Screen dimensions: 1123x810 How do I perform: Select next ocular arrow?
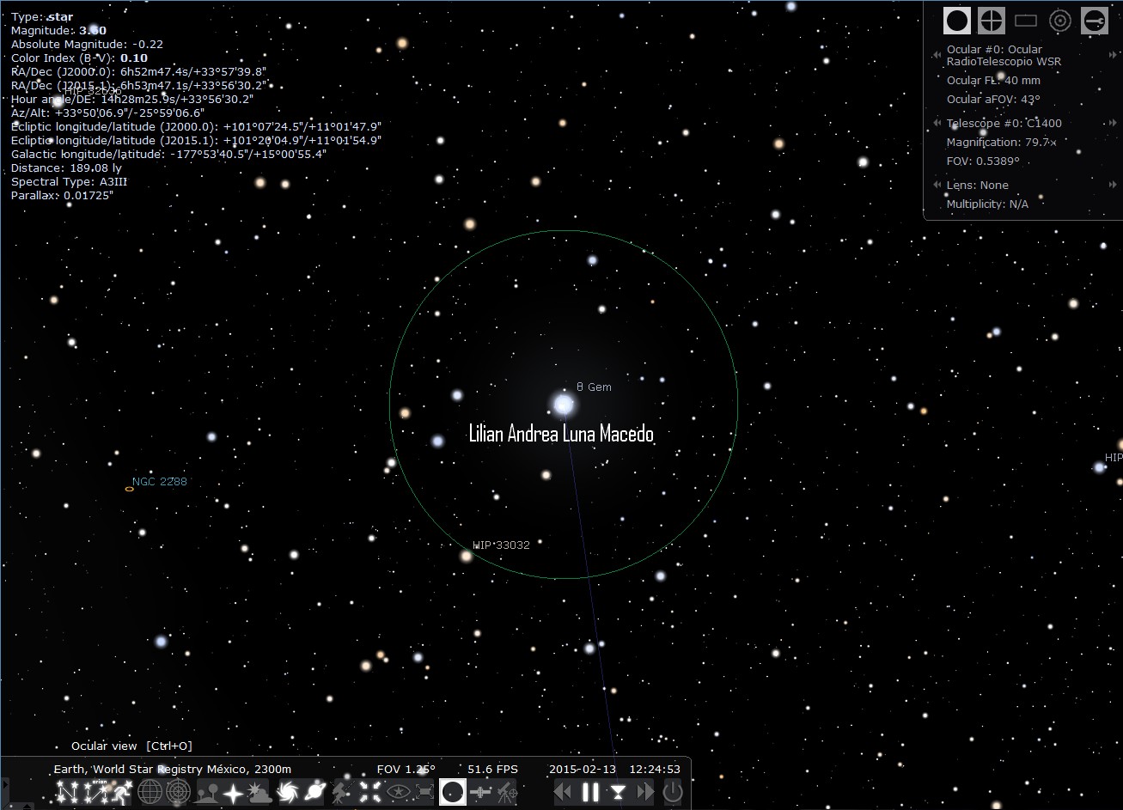[1114, 55]
